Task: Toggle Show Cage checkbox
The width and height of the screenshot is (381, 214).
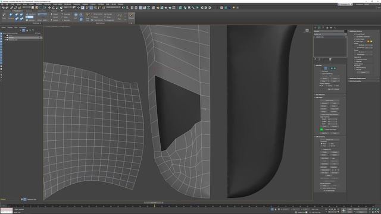Action: pos(355,42)
